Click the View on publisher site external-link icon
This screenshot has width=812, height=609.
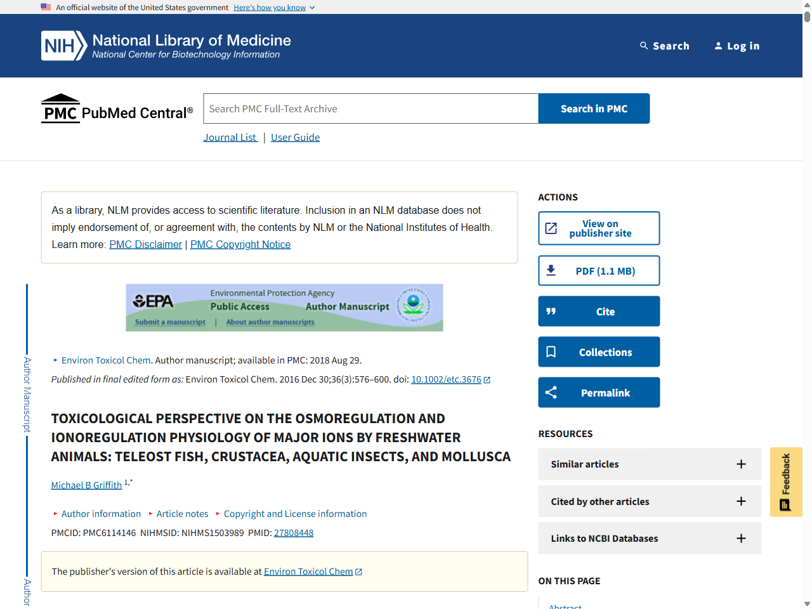(x=552, y=228)
